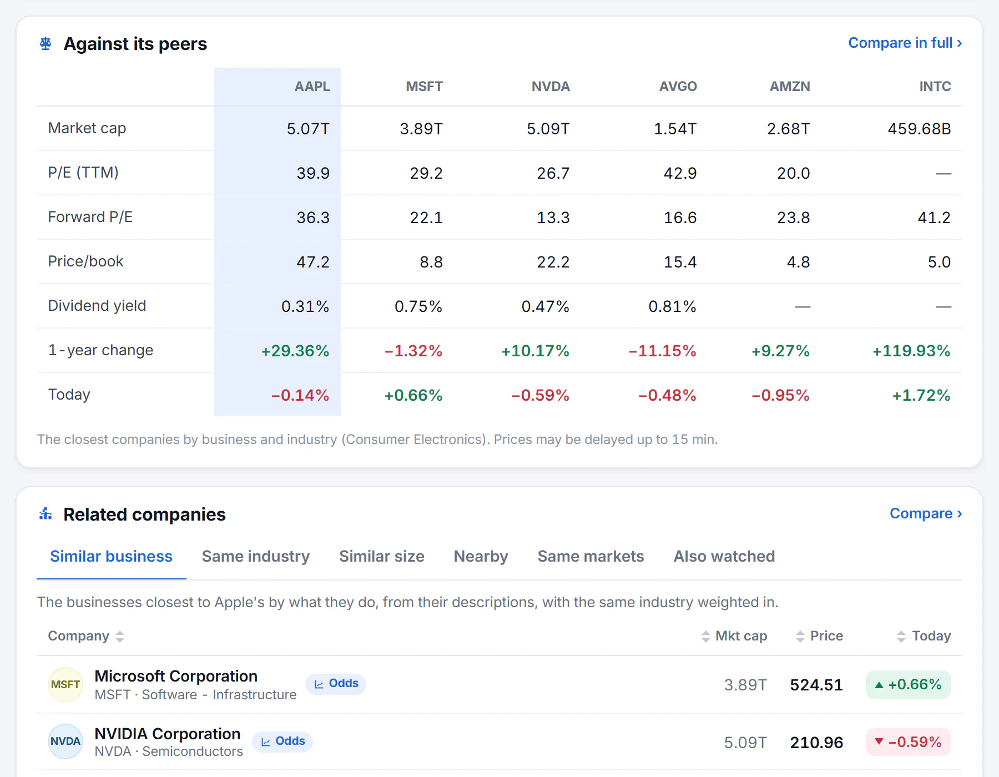Click the Dividend yield row label
This screenshot has height=777, width=999.
coord(97,306)
